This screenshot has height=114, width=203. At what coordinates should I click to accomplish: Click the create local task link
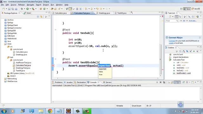[x=171, y=43]
